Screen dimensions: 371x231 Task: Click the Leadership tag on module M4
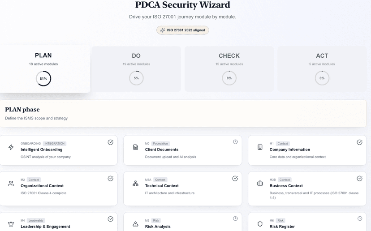36,221
